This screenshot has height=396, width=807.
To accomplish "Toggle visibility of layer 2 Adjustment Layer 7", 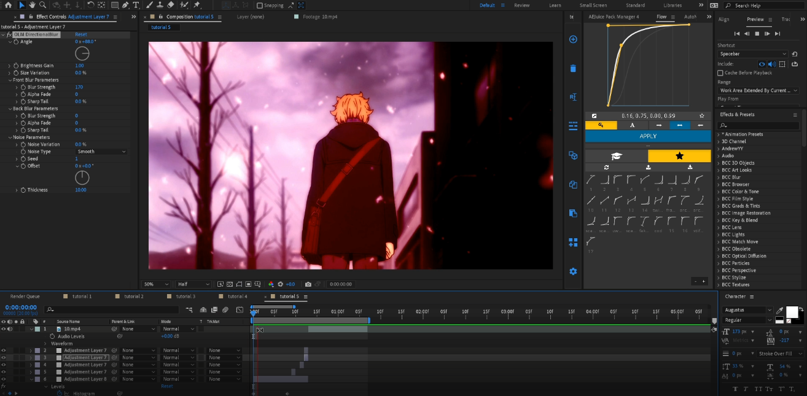I will click(x=3, y=351).
